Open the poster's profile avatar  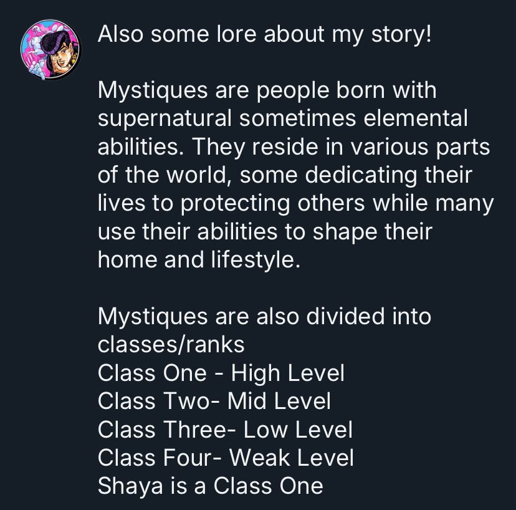pyautogui.click(x=50, y=50)
